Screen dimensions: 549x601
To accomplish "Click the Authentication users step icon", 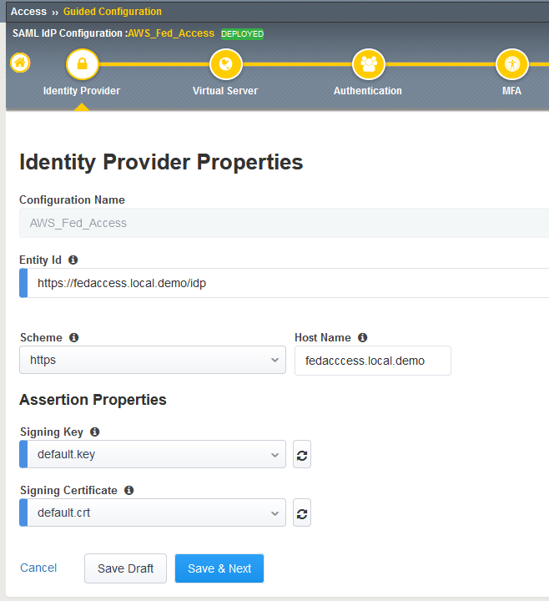I will point(368,63).
